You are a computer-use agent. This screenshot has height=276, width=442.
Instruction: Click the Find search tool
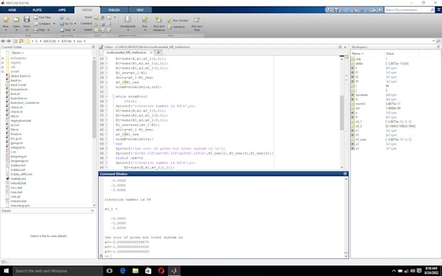point(66,30)
